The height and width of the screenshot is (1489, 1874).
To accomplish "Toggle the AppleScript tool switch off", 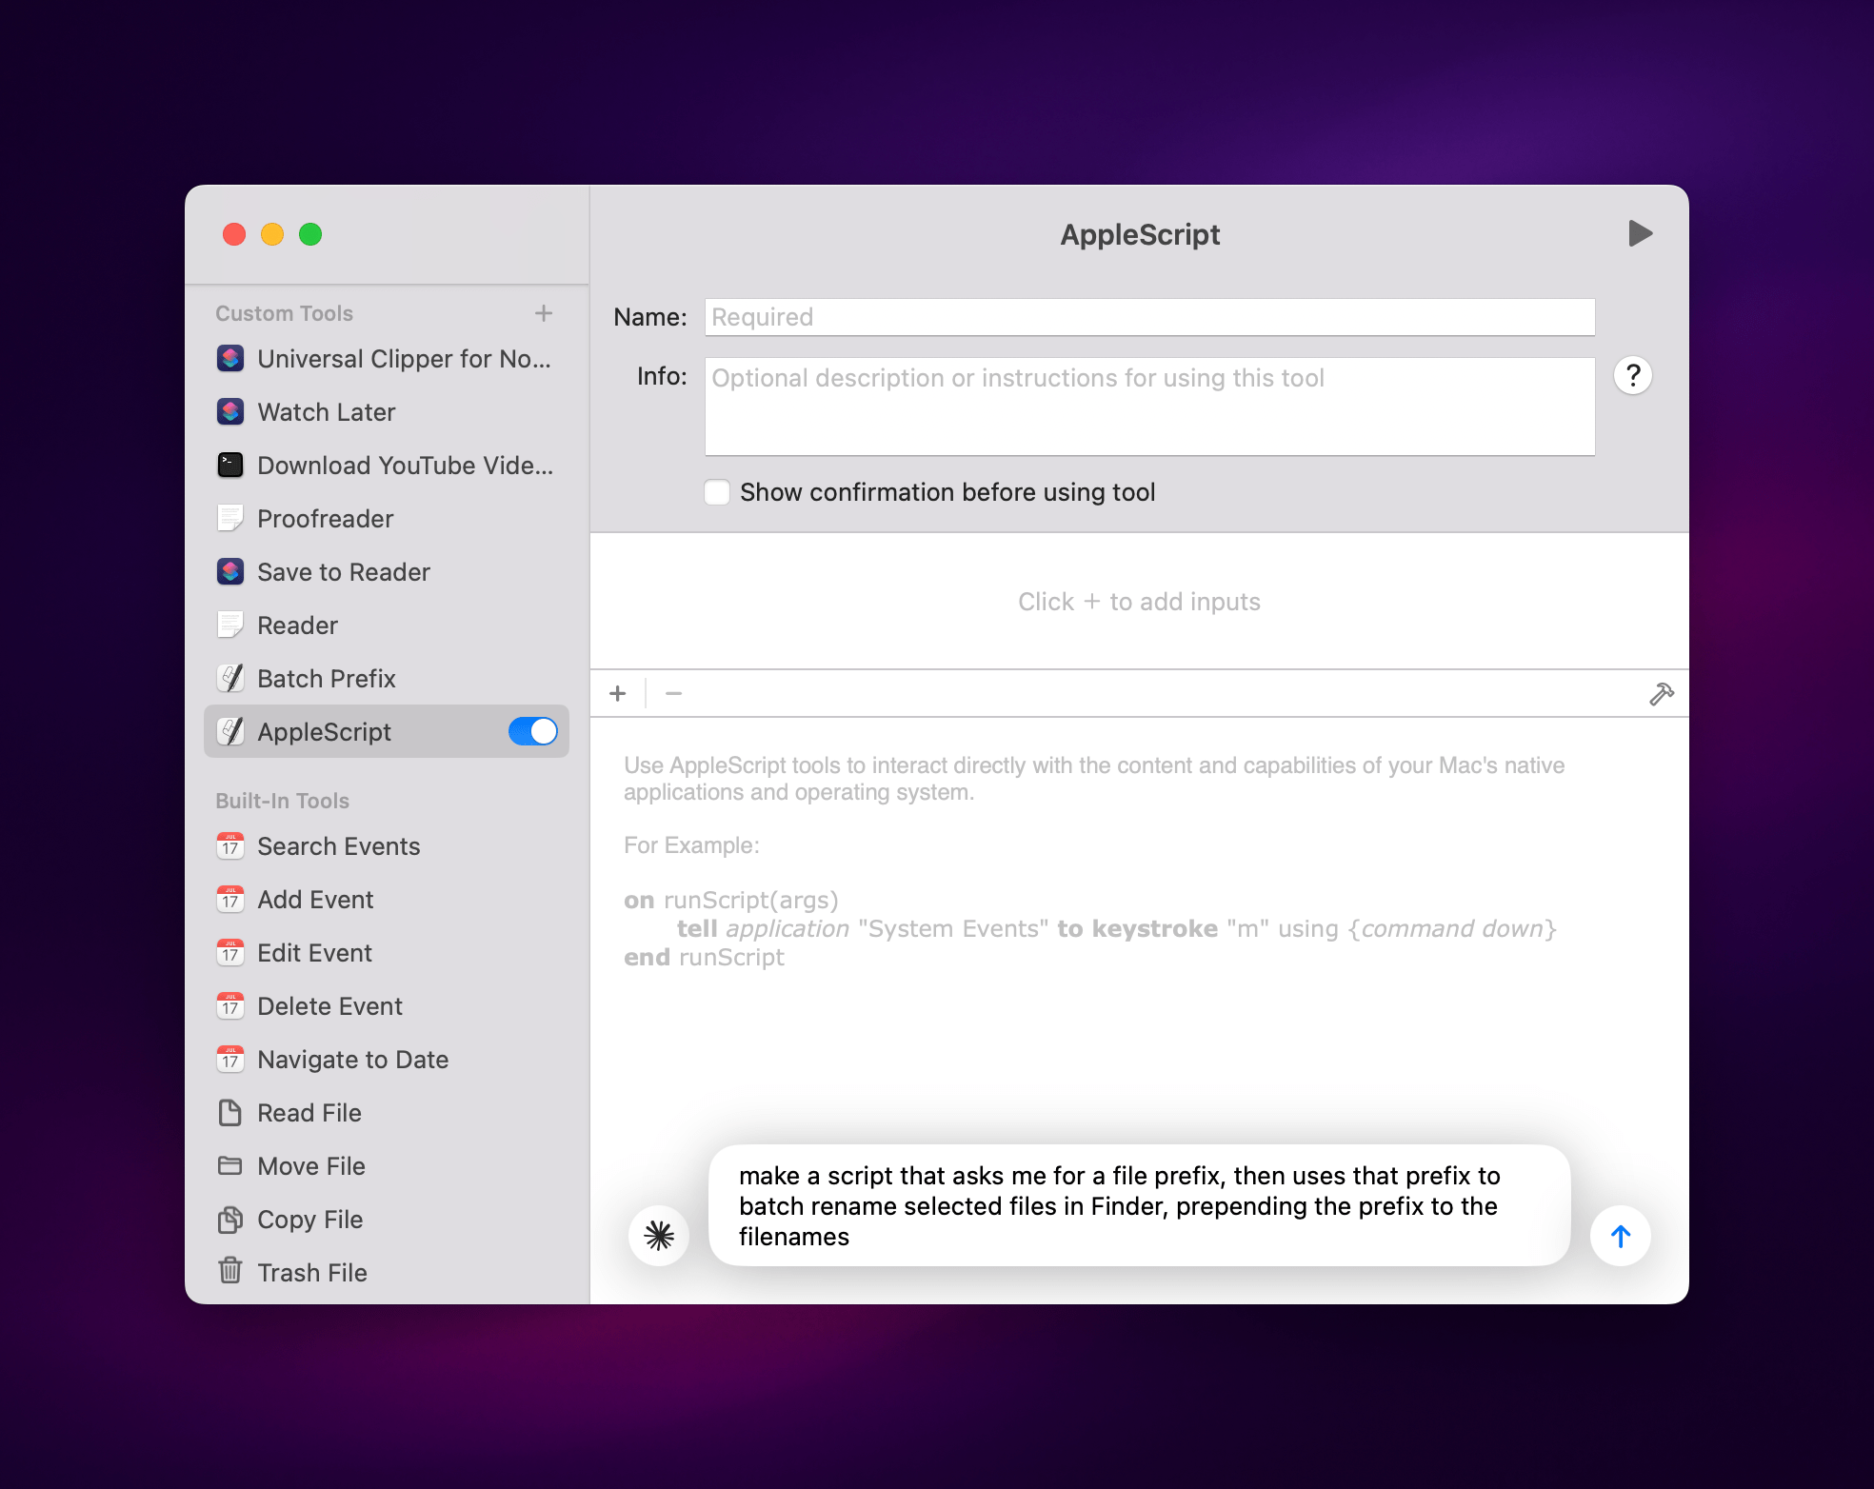I will click(533, 731).
